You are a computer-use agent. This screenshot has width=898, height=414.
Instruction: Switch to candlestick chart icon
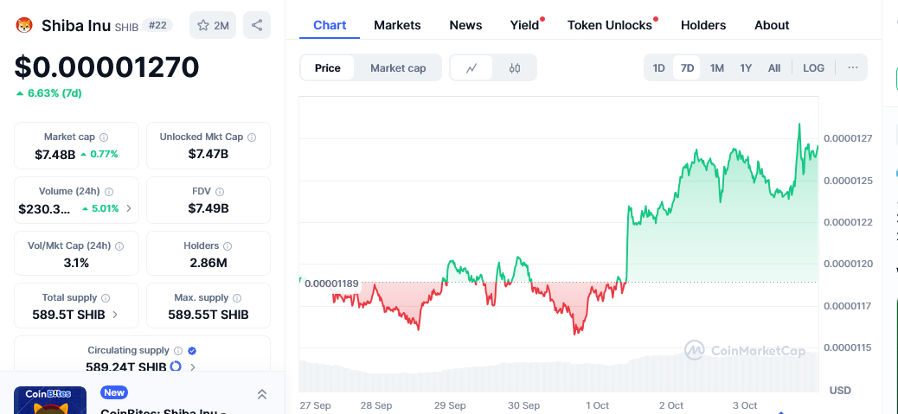pos(515,68)
